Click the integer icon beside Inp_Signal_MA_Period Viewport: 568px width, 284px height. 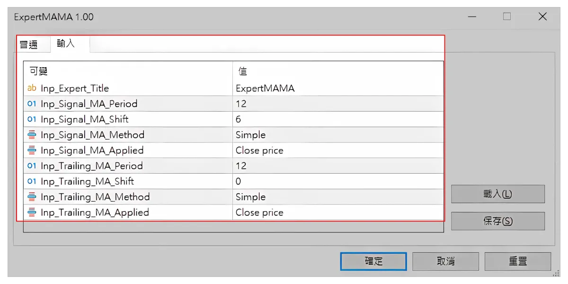[32, 104]
